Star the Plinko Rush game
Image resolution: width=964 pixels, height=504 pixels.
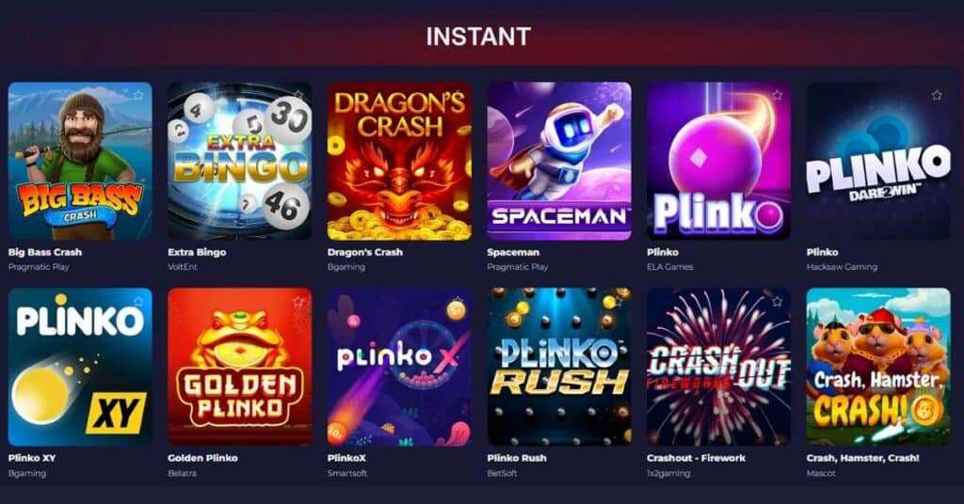(618, 302)
